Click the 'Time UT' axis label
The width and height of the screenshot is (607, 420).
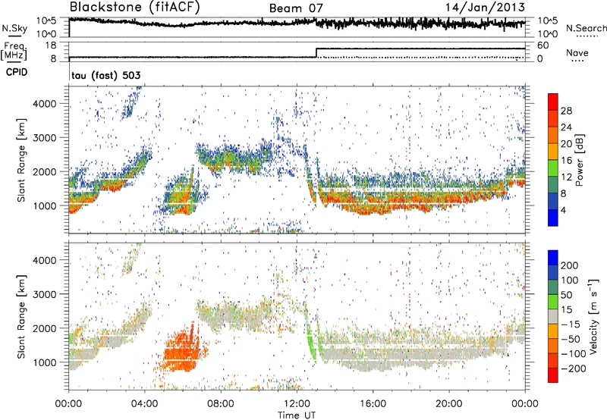pyautogui.click(x=297, y=415)
